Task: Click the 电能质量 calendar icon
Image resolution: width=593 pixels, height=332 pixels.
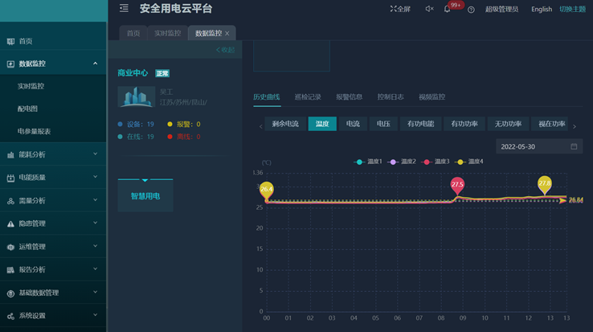Action: pyautogui.click(x=10, y=178)
